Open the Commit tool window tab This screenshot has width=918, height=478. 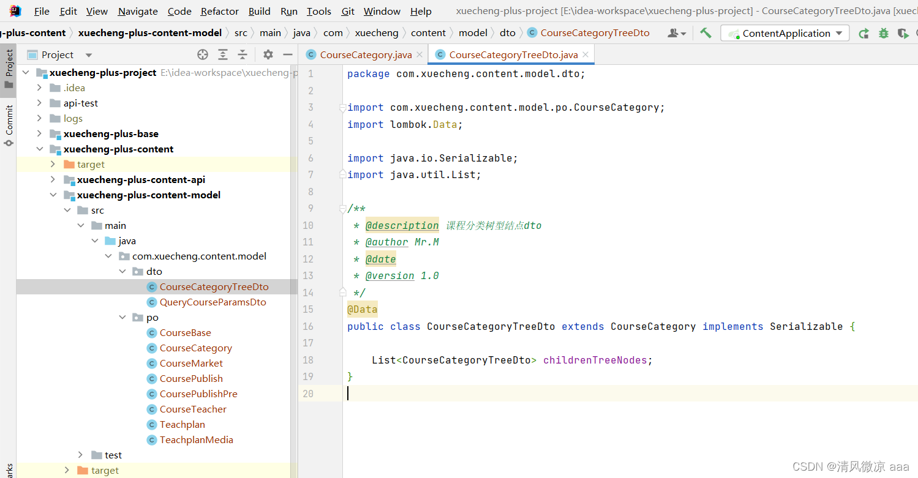click(9, 125)
